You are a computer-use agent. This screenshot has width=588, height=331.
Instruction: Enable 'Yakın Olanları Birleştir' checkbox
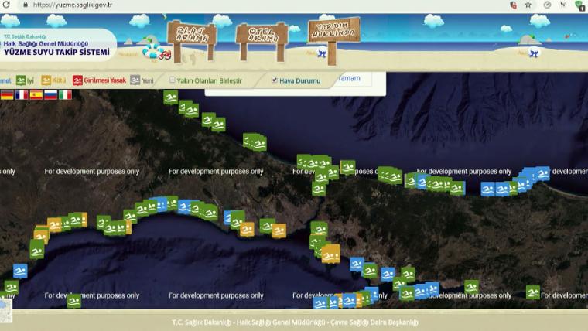coord(173,80)
